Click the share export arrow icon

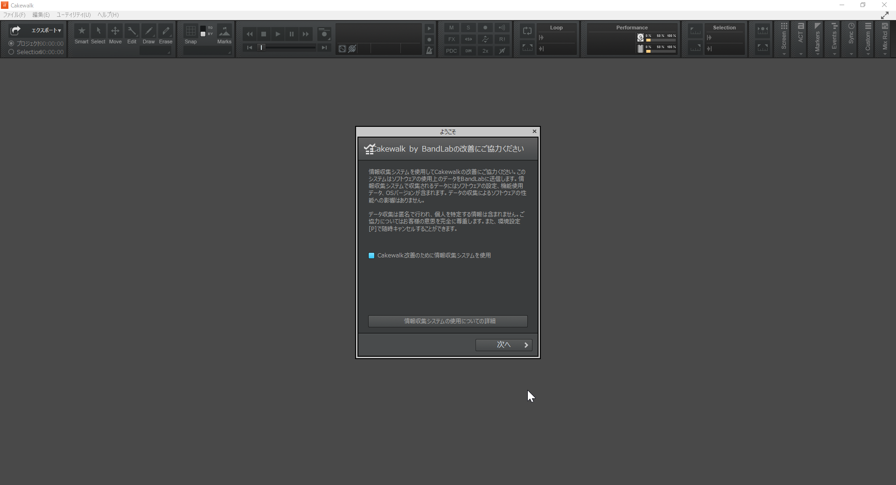click(x=15, y=30)
